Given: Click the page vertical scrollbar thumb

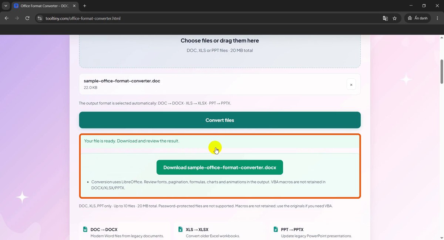Looking at the screenshot, I should tap(441, 72).
